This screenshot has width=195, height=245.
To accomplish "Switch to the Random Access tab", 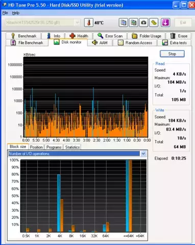I will tap(135, 42).
